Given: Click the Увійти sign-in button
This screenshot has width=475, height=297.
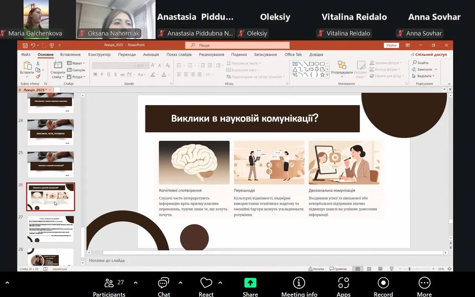Looking at the screenshot, I should pyautogui.click(x=391, y=45).
